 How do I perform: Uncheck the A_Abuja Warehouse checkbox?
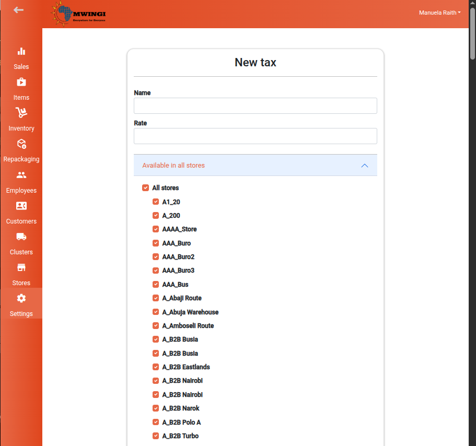pos(156,312)
